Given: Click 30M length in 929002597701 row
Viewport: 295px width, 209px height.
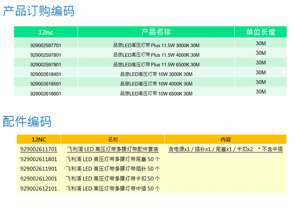Looking at the screenshot, I should pyautogui.click(x=261, y=44).
